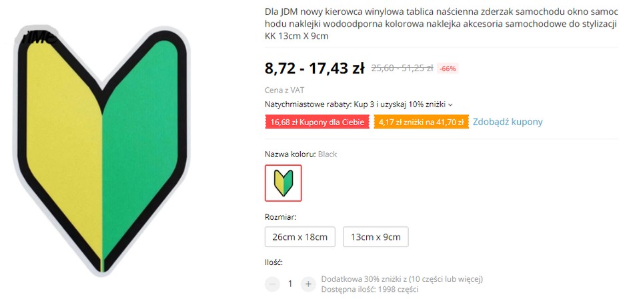Click the -66% discount badge
This screenshot has height=299, width=627.
(448, 69)
